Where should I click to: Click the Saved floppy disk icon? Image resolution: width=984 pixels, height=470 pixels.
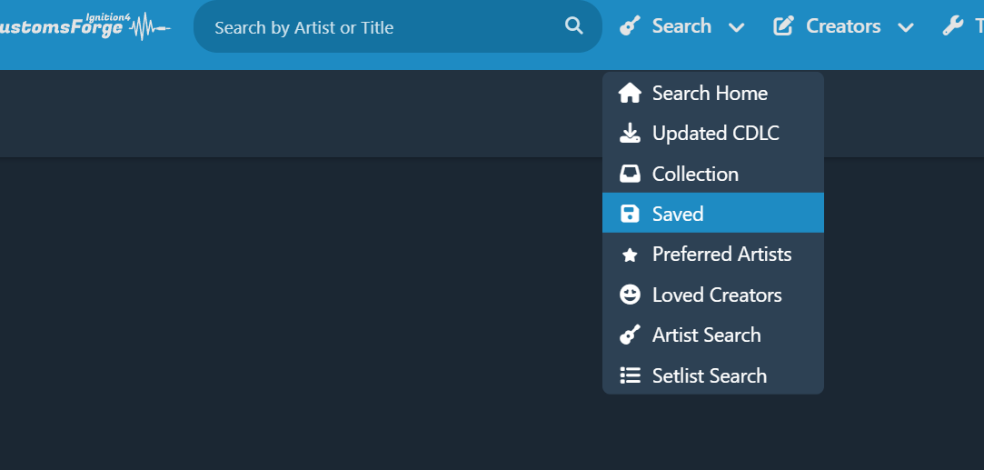click(x=630, y=214)
